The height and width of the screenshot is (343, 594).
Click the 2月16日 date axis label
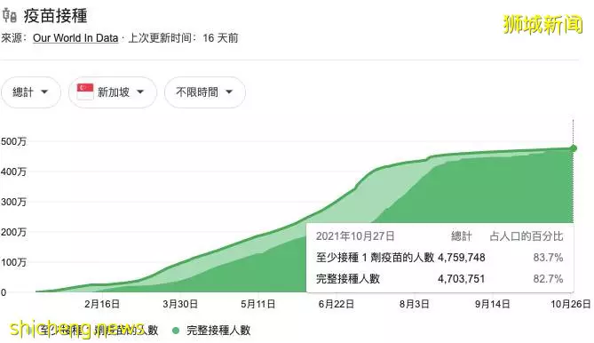click(102, 304)
